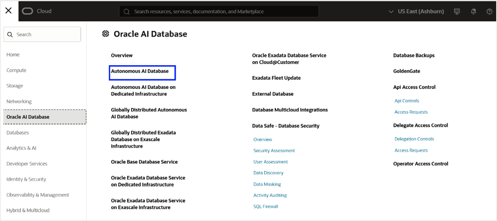Viewport: 497px width, 221px height.
Task: Click the magnifier icon in sidebar search
Action: pos(10,34)
